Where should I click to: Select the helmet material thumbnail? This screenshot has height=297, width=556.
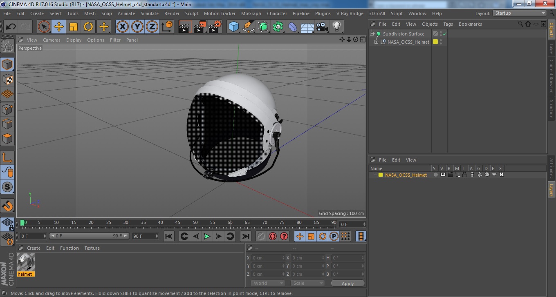pos(26,262)
